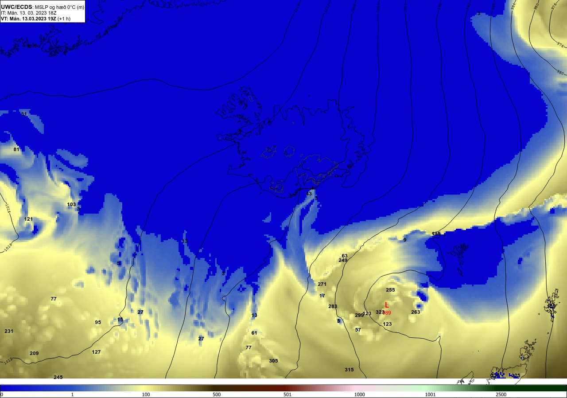
Task: Click the map value 231
Action: click(x=9, y=331)
